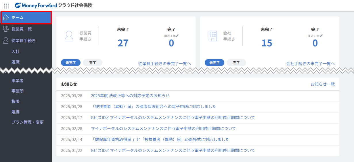The image size is (354, 162).
Task: Edit 直近1年 period in employee card
Action: (x=177, y=36)
